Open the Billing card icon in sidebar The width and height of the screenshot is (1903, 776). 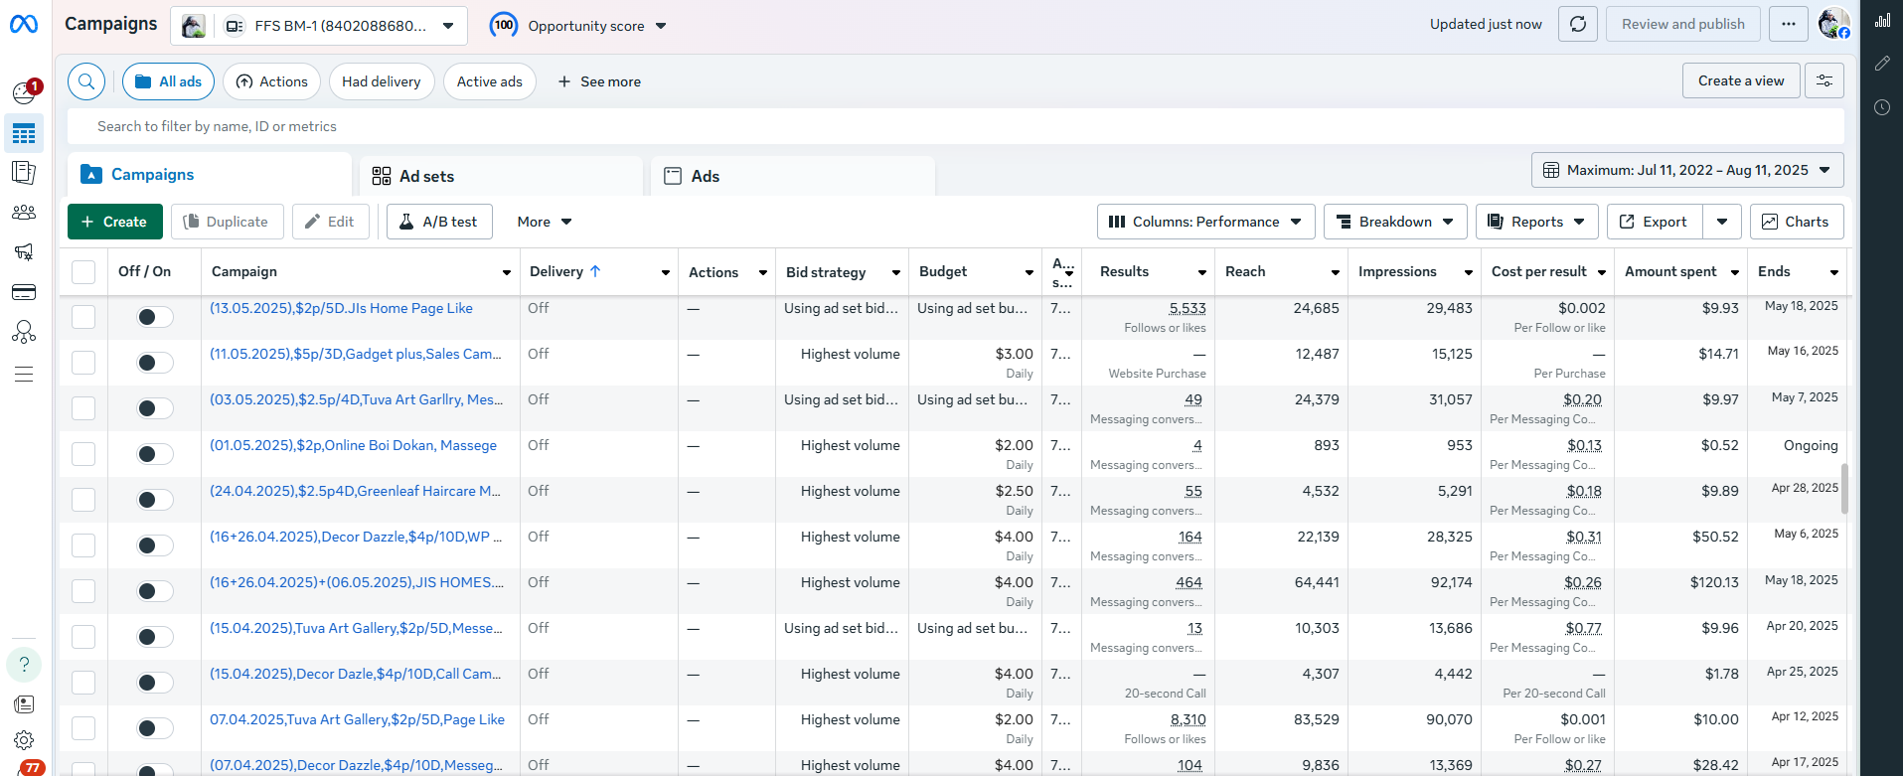pos(24,292)
